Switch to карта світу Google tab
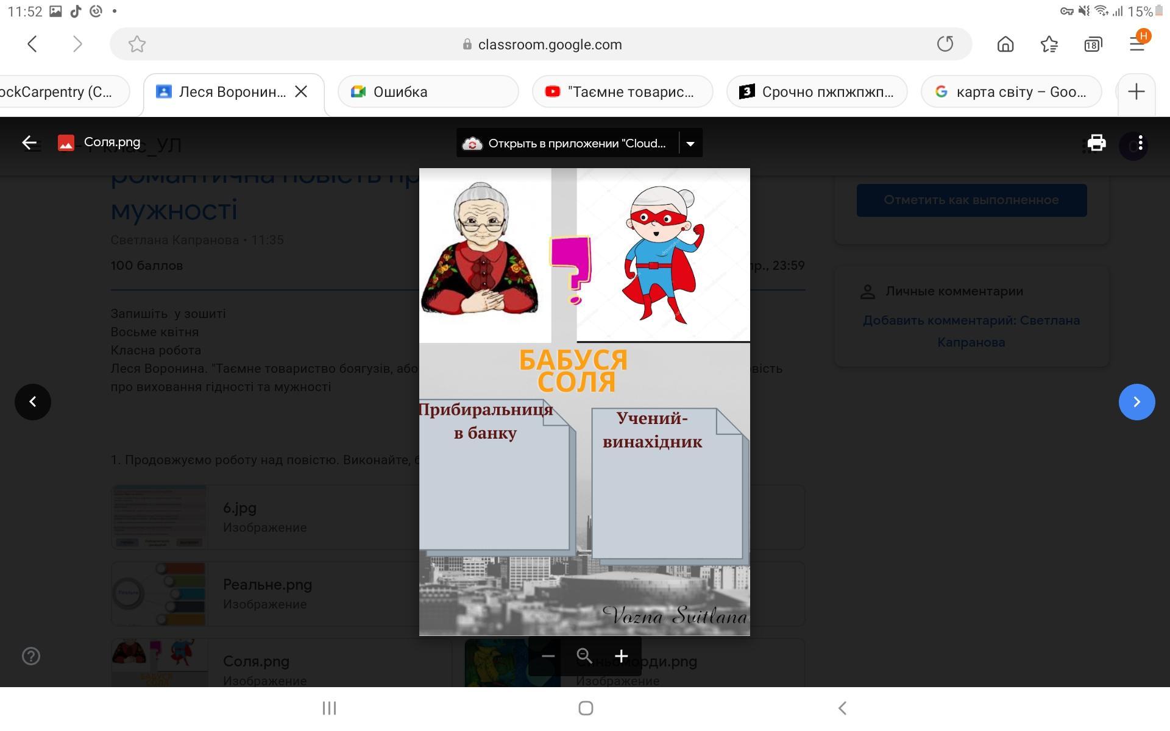Viewport: 1170px width, 731px height. tap(1012, 92)
